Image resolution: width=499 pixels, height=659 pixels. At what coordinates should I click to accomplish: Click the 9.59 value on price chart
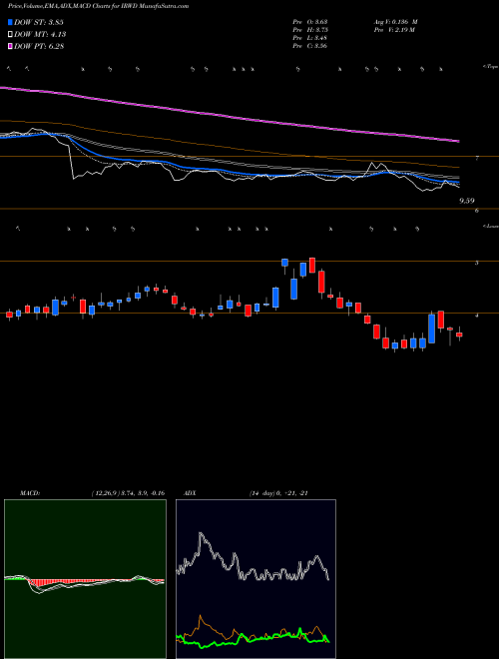point(467,201)
